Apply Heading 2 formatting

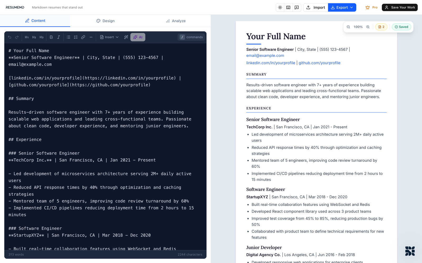(34, 37)
